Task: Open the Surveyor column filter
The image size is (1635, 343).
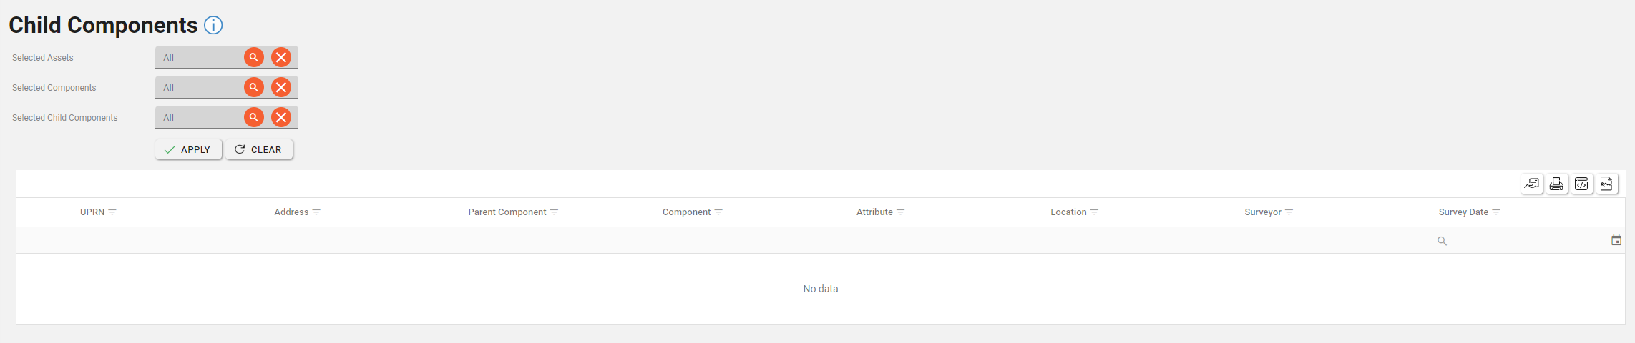Action: (1289, 212)
